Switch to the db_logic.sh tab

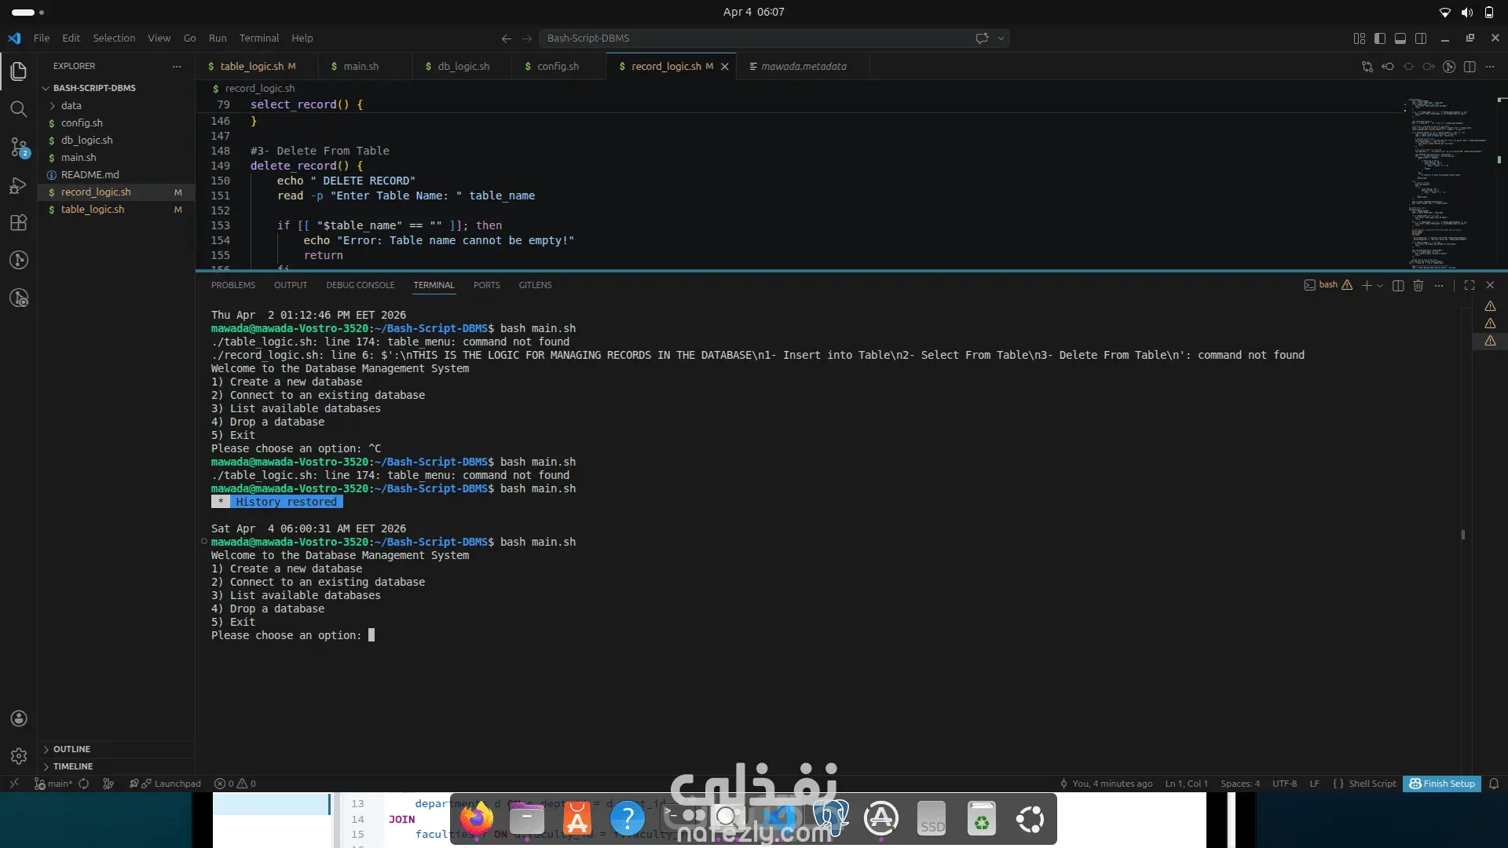[463, 66]
